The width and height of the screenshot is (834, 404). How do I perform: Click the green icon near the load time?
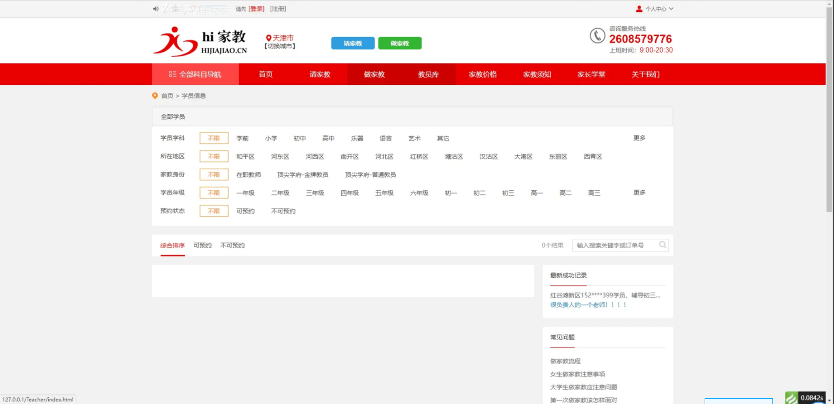[x=792, y=397]
